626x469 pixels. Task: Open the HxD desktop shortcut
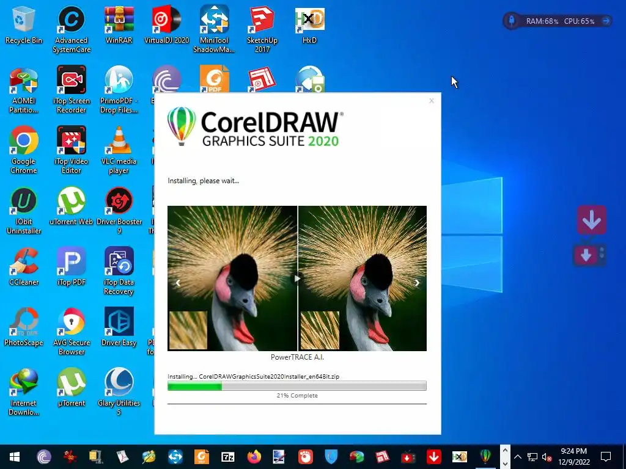(310, 26)
